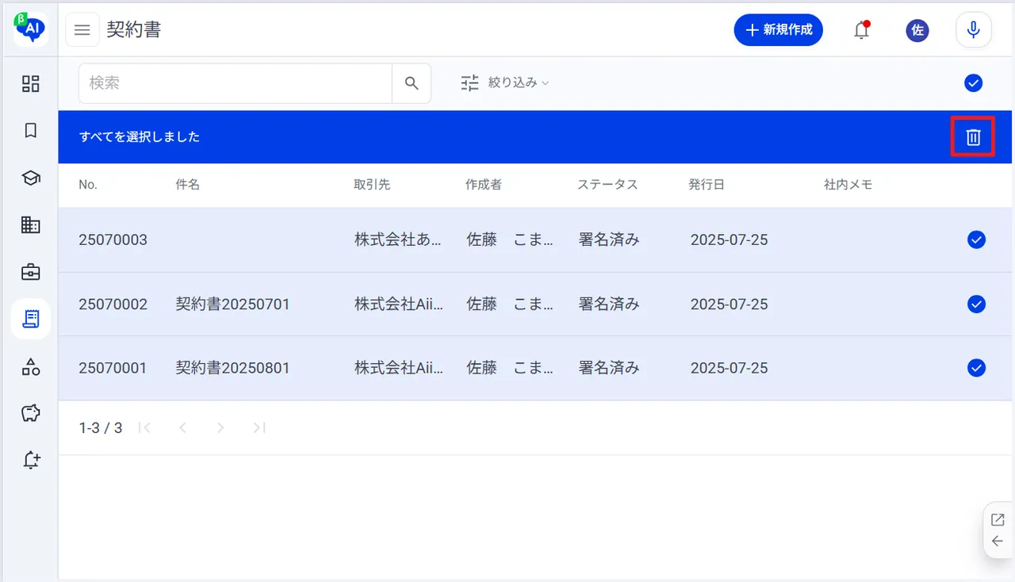Screen dimensions: 1015x582
Task: Open the shapes icon in sidebar
Action: point(30,366)
